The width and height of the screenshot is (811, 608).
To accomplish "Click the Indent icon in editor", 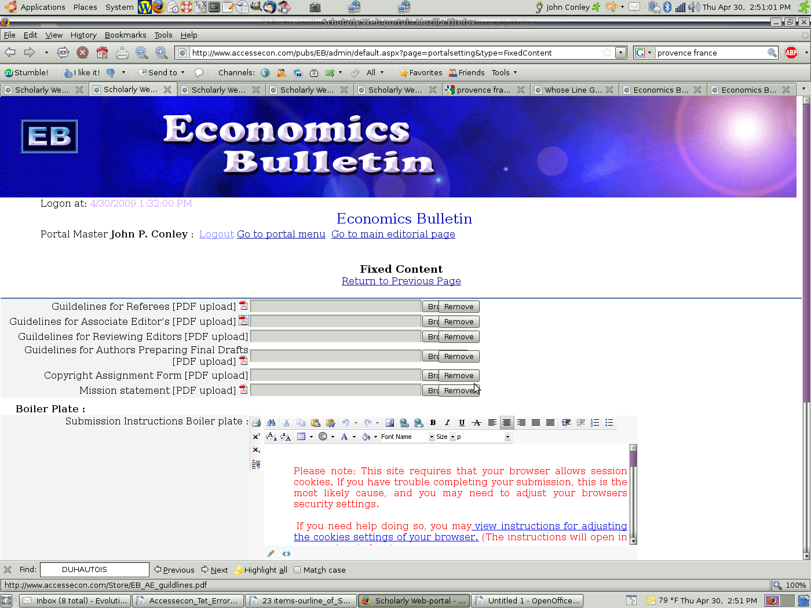I will [567, 423].
